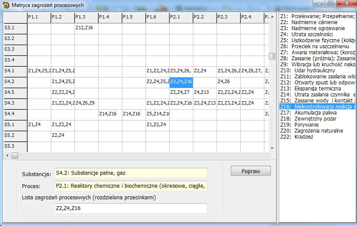Click the Substancja field with S4.2 text
The width and height of the screenshot is (357, 226).
pos(130,173)
